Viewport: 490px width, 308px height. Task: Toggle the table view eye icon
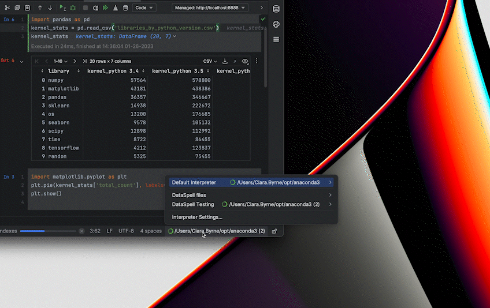[x=245, y=61]
